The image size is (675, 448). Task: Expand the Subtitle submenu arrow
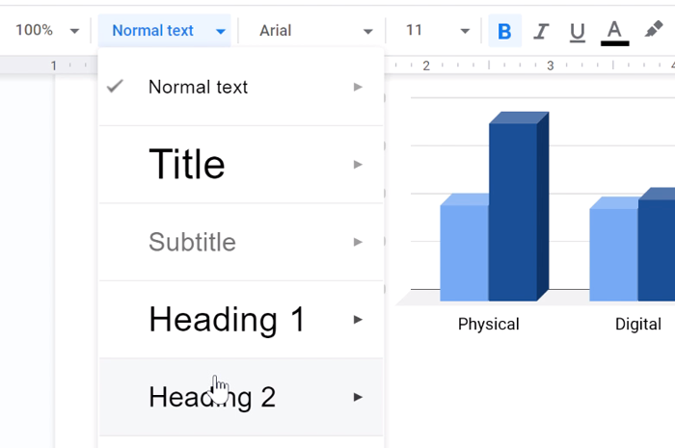tap(358, 242)
